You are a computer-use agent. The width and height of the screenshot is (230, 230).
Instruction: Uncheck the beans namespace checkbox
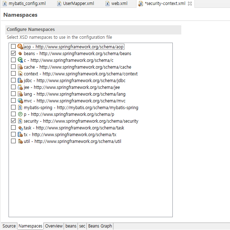pos(13,53)
